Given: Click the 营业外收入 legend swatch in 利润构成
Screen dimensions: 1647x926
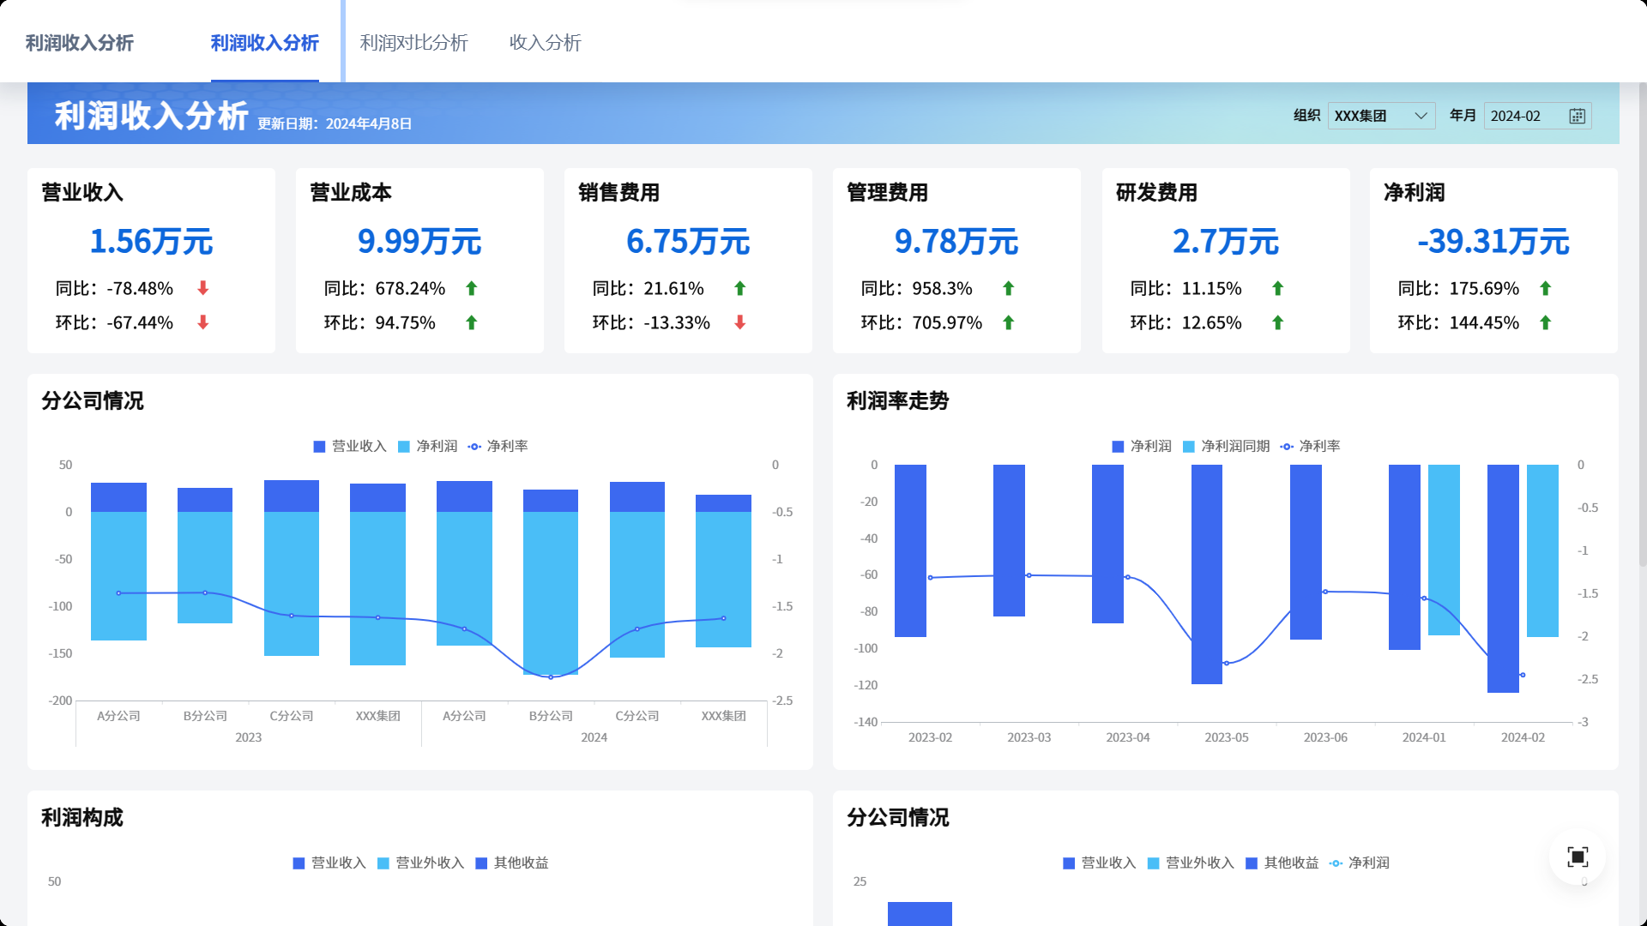Looking at the screenshot, I should click(x=384, y=863).
